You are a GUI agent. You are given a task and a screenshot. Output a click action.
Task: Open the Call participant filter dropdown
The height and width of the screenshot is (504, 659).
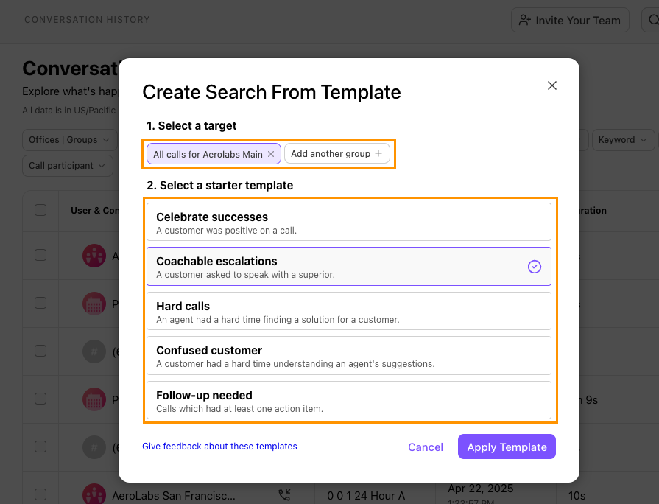pyautogui.click(x=67, y=166)
